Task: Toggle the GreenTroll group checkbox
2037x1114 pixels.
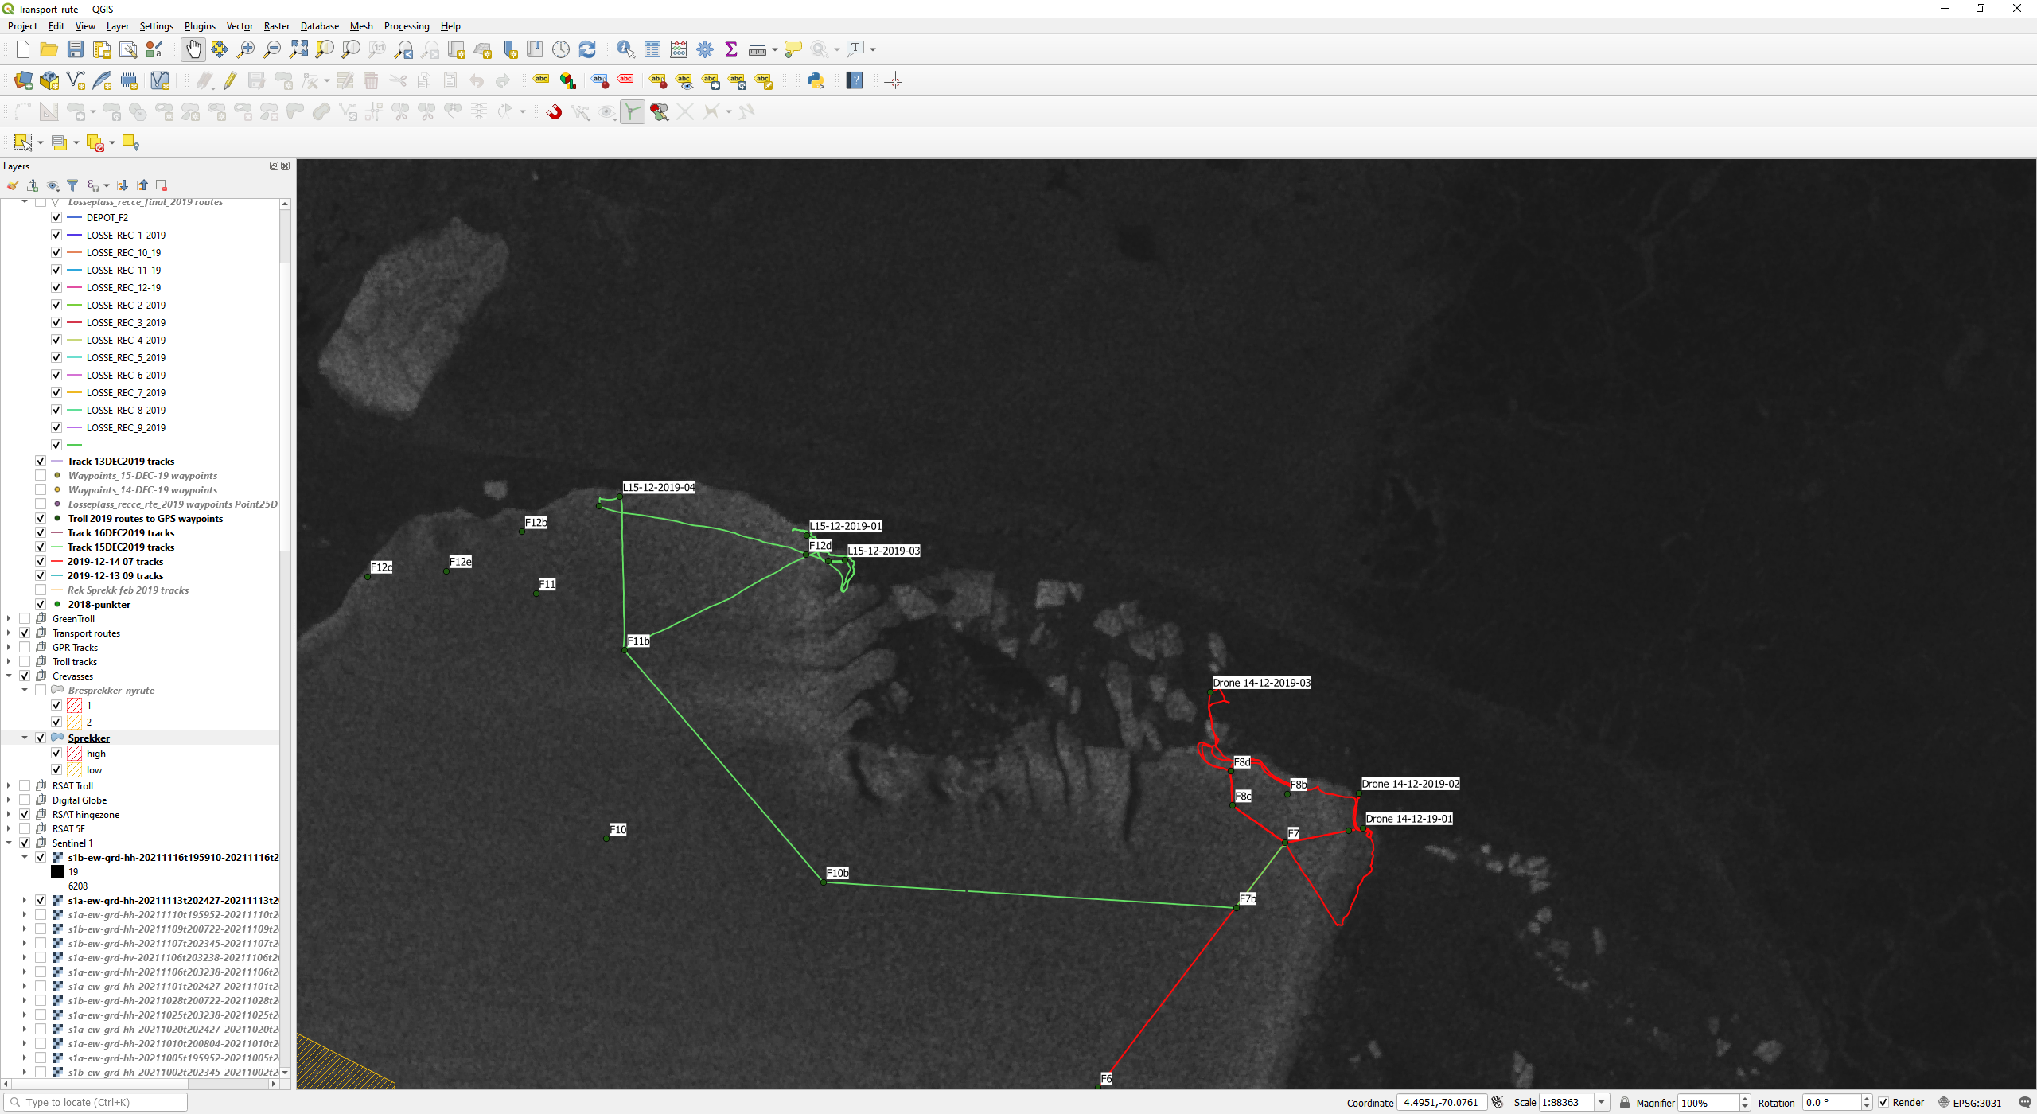Action: point(25,618)
